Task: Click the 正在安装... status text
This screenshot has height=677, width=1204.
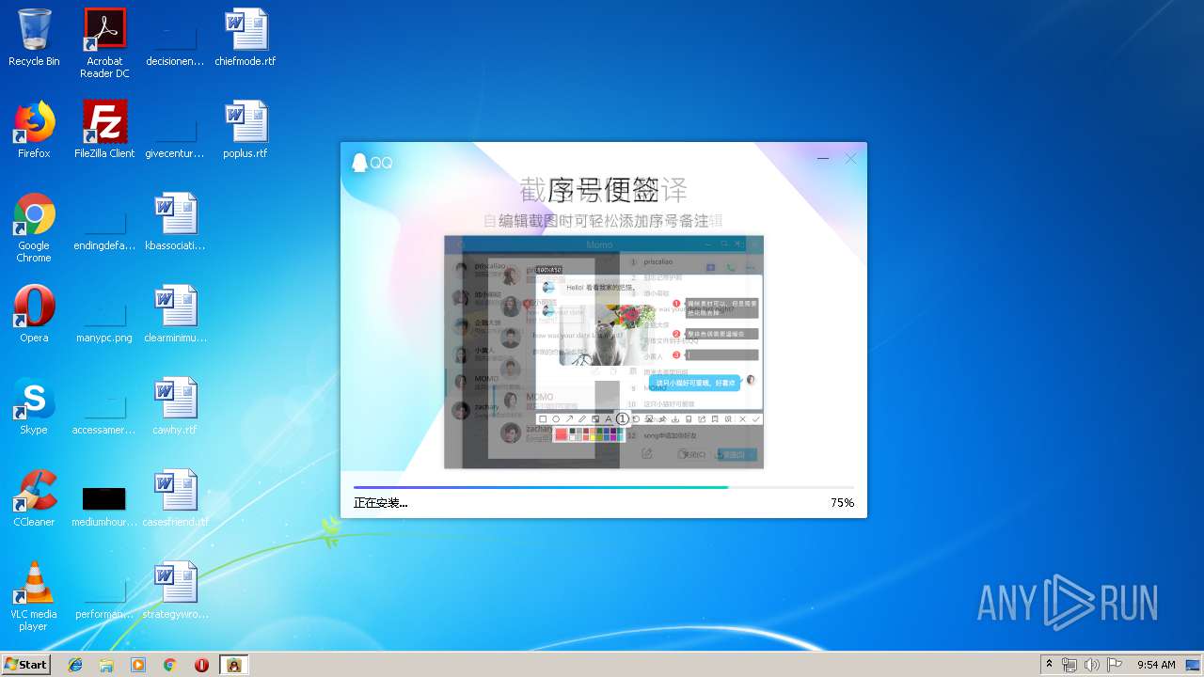Action: coord(380,503)
